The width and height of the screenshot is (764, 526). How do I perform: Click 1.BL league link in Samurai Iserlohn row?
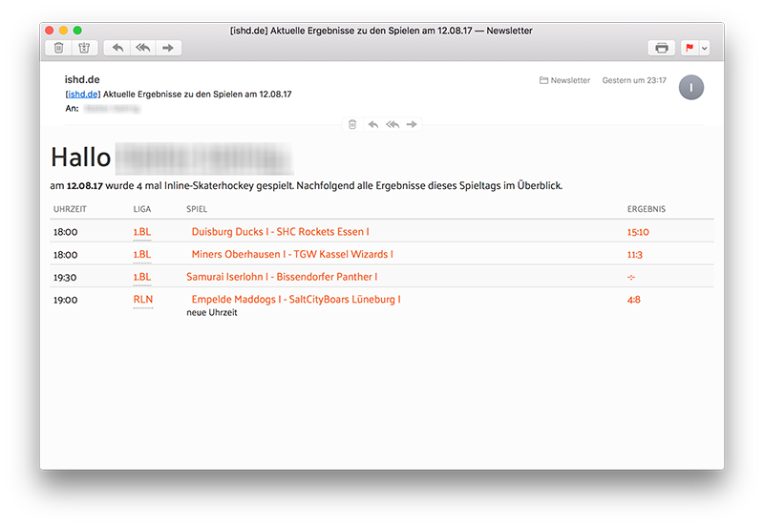(142, 277)
